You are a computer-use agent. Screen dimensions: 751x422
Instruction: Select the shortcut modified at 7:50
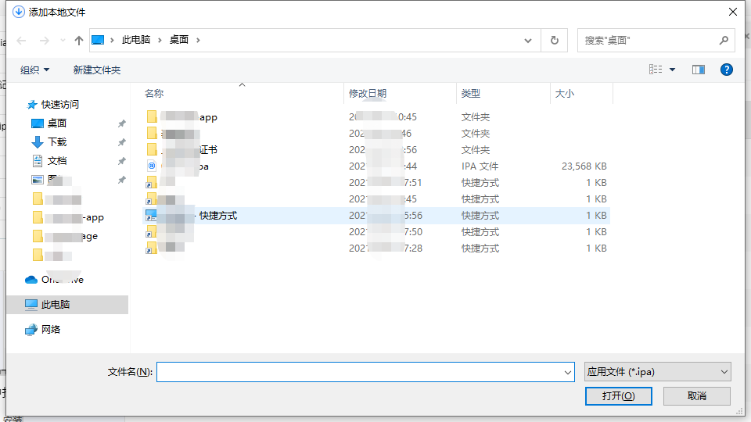pyautogui.click(x=376, y=232)
